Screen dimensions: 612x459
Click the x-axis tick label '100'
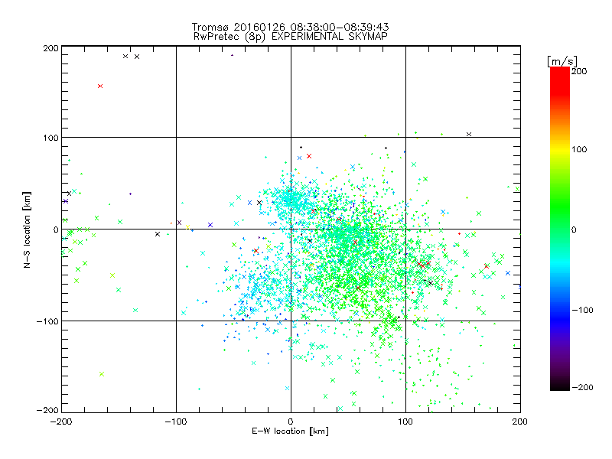(405, 422)
